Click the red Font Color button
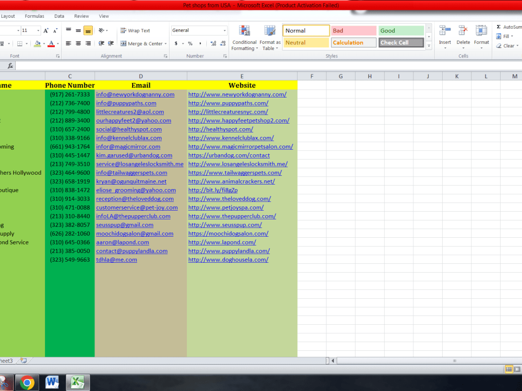The width and height of the screenshot is (522, 391). [x=51, y=44]
